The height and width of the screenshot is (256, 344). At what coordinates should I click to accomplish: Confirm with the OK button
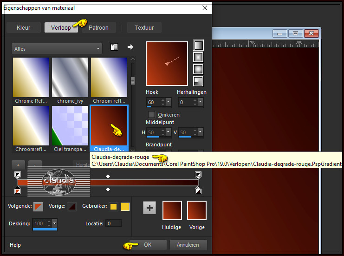(x=148, y=245)
